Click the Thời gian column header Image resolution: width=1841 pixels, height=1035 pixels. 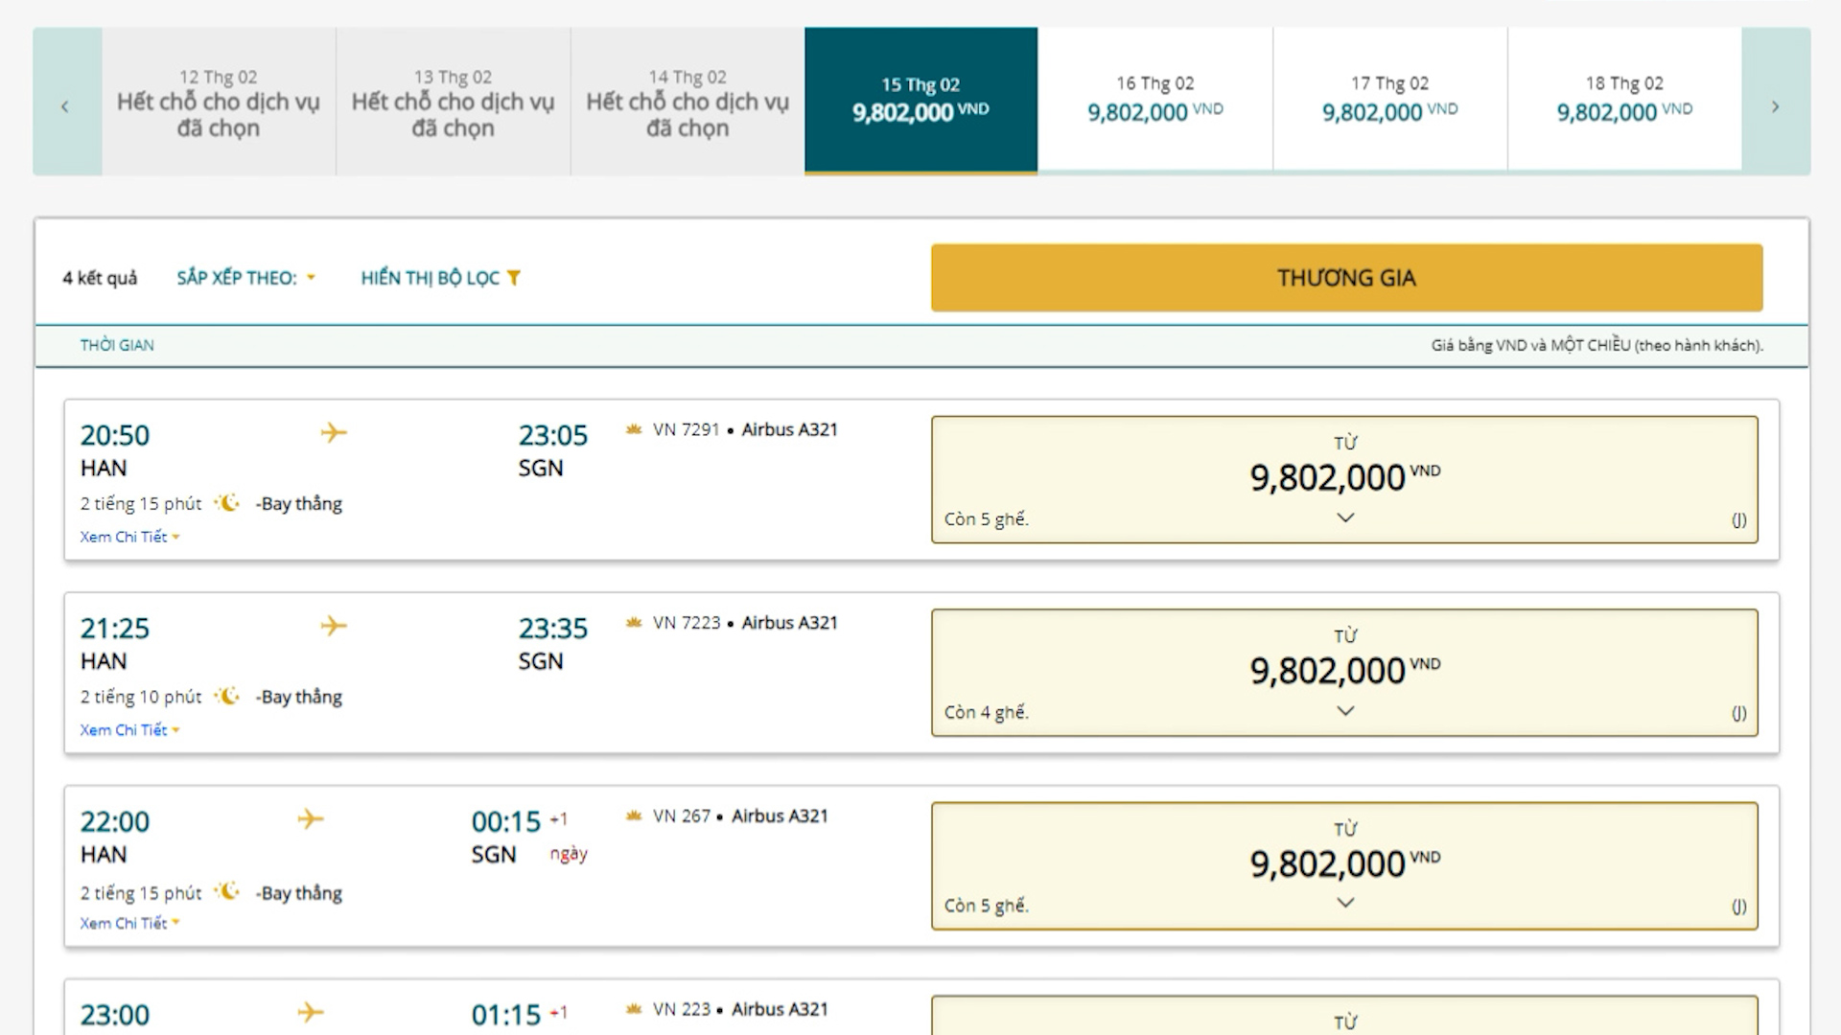(117, 345)
